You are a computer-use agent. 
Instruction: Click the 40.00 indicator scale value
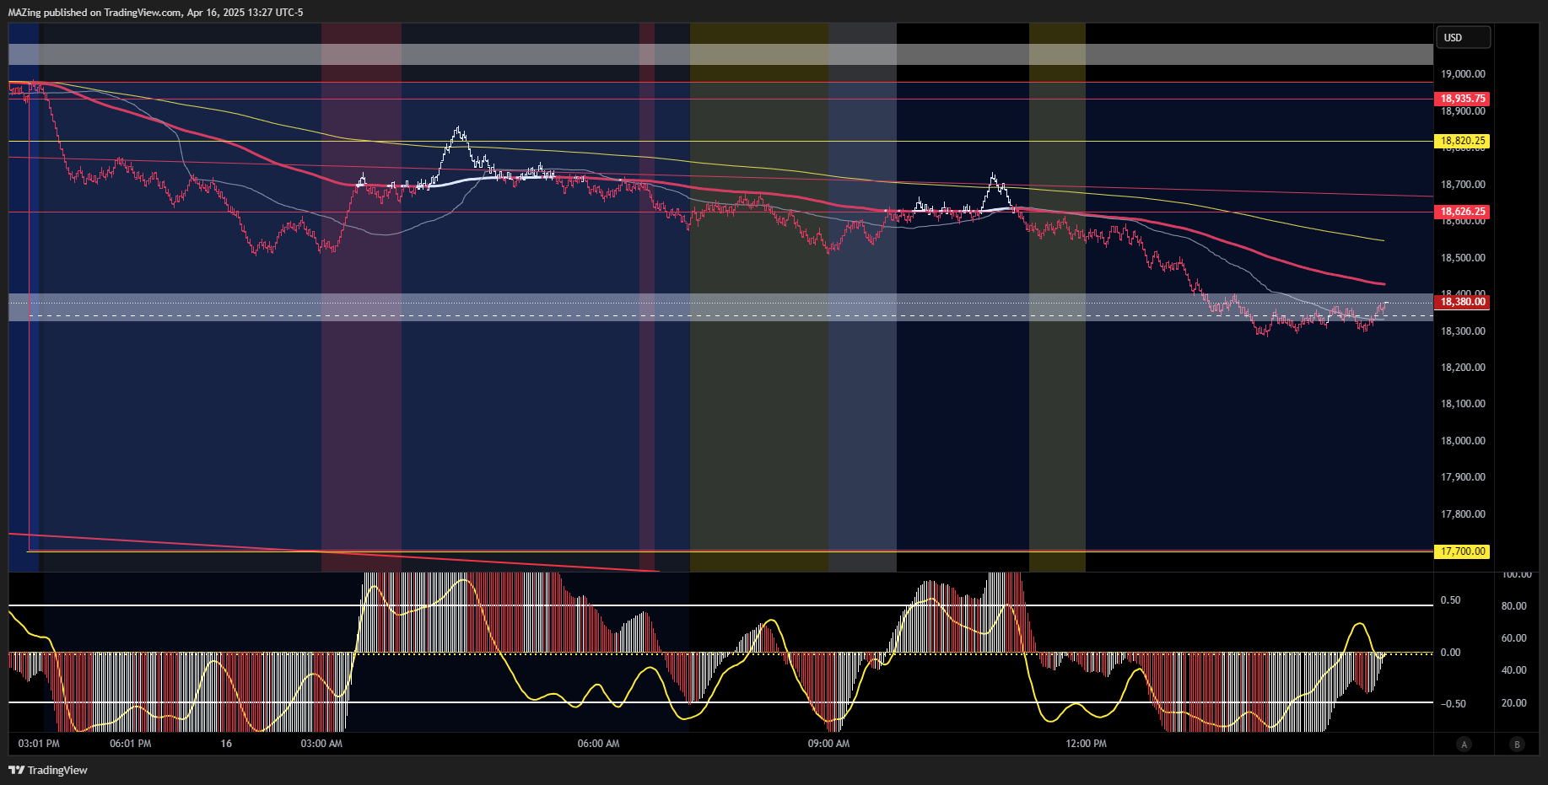(x=1514, y=670)
